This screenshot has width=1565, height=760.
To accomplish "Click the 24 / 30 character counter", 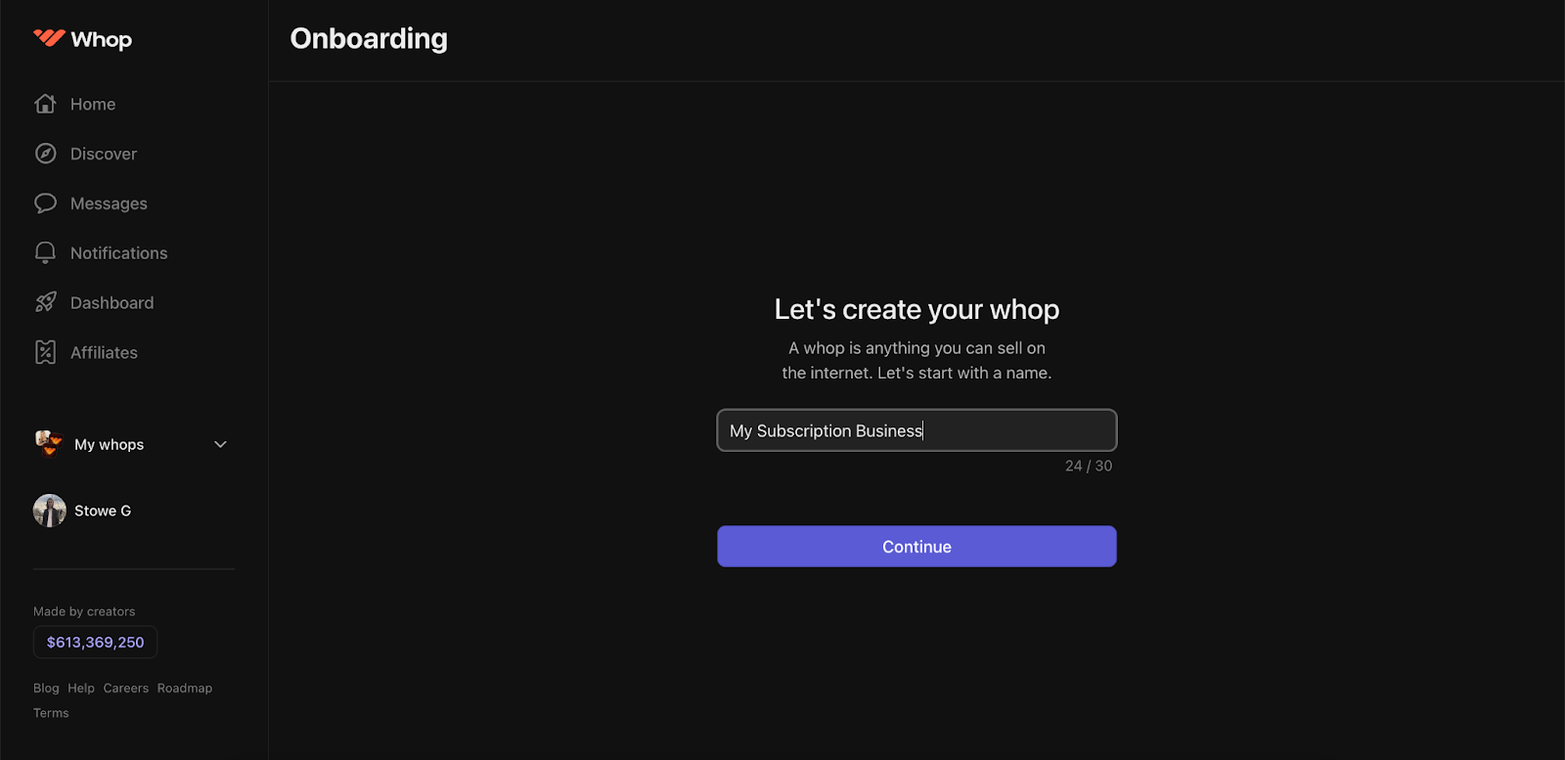I will pyautogui.click(x=1089, y=466).
